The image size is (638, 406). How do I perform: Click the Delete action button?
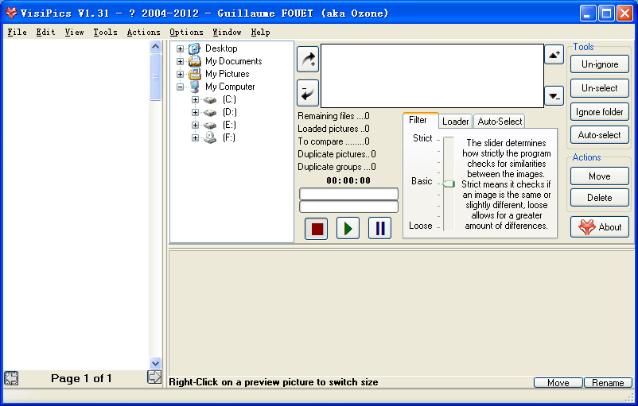coord(600,198)
